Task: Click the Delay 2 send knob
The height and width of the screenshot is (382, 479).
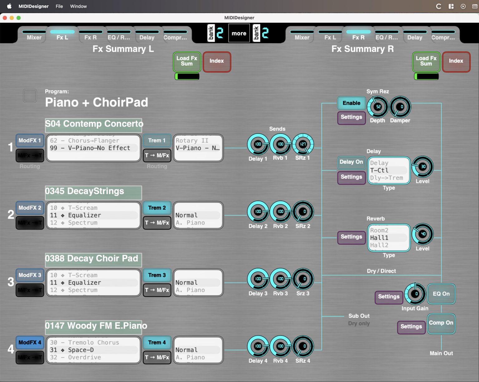Action: coord(258,212)
